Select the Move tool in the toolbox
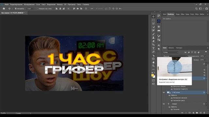The width and height of the screenshot is (209, 117). point(153,17)
